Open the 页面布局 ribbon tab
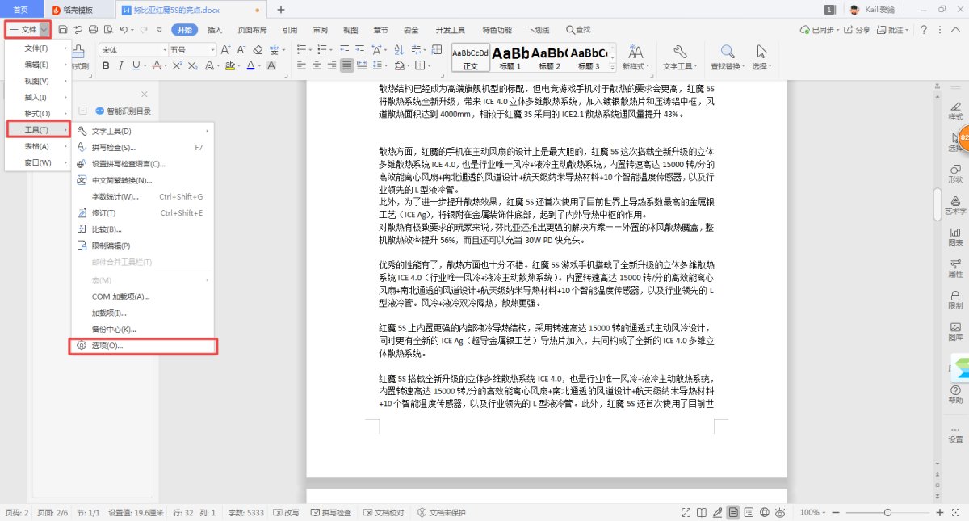 point(252,30)
